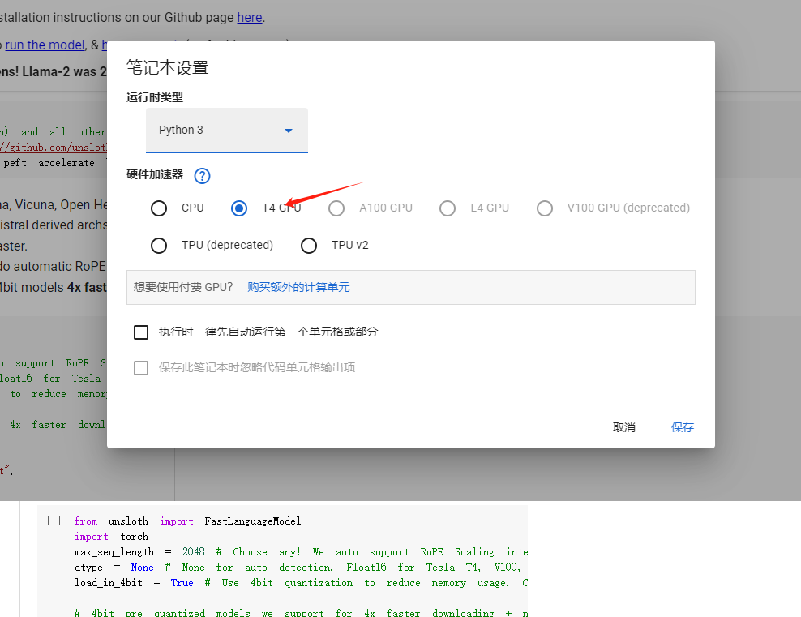The image size is (801, 617).
Task: Open the Python 3 runtime type dropdown
Action: tap(227, 131)
